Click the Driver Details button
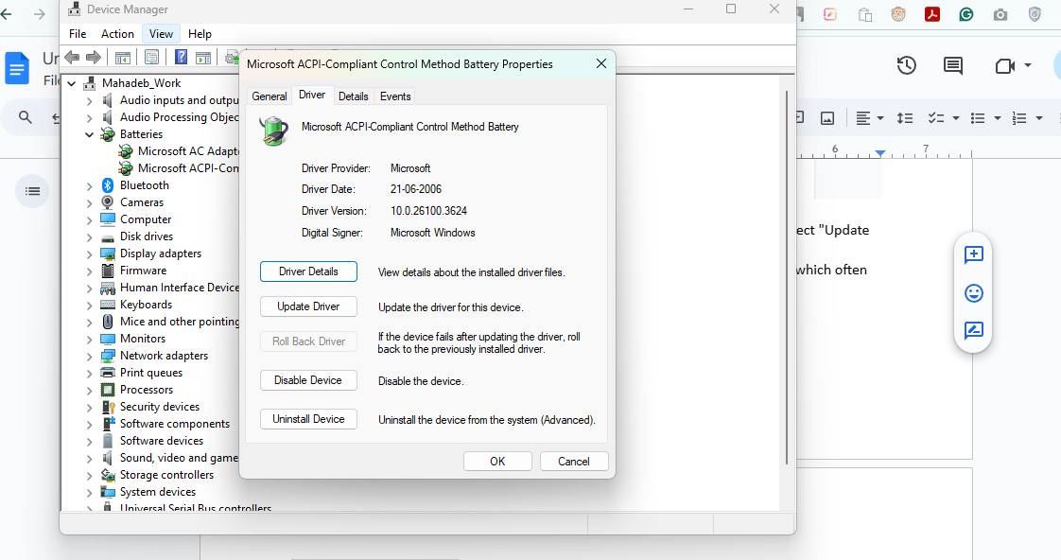The height and width of the screenshot is (560, 1061). [x=308, y=271]
